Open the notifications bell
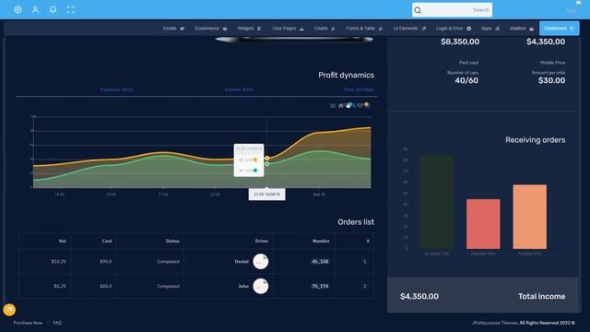The width and height of the screenshot is (590, 332). tap(53, 10)
